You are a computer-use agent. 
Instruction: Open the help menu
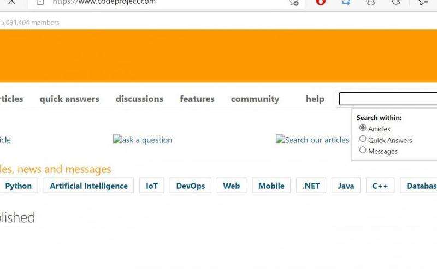tap(315, 99)
